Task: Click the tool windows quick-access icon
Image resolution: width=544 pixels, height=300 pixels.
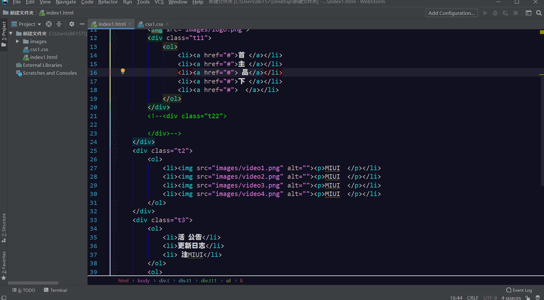Action: 4,297
